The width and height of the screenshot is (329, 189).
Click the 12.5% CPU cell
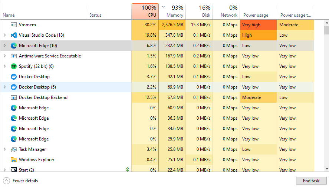coord(145,97)
